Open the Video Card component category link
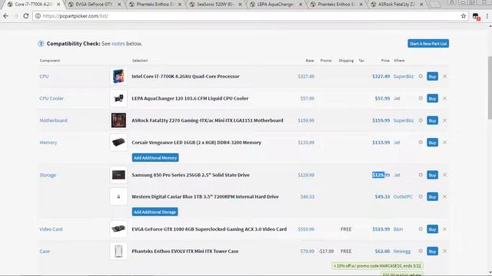 pyautogui.click(x=51, y=229)
